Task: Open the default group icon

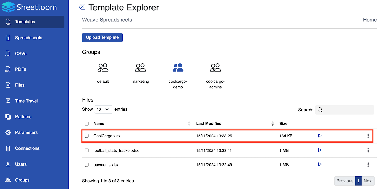Action: coord(103,67)
